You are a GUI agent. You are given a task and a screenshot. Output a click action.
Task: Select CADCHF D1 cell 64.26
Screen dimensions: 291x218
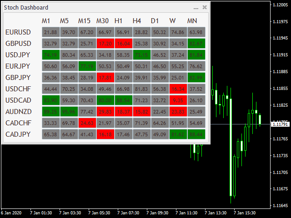[160, 123]
